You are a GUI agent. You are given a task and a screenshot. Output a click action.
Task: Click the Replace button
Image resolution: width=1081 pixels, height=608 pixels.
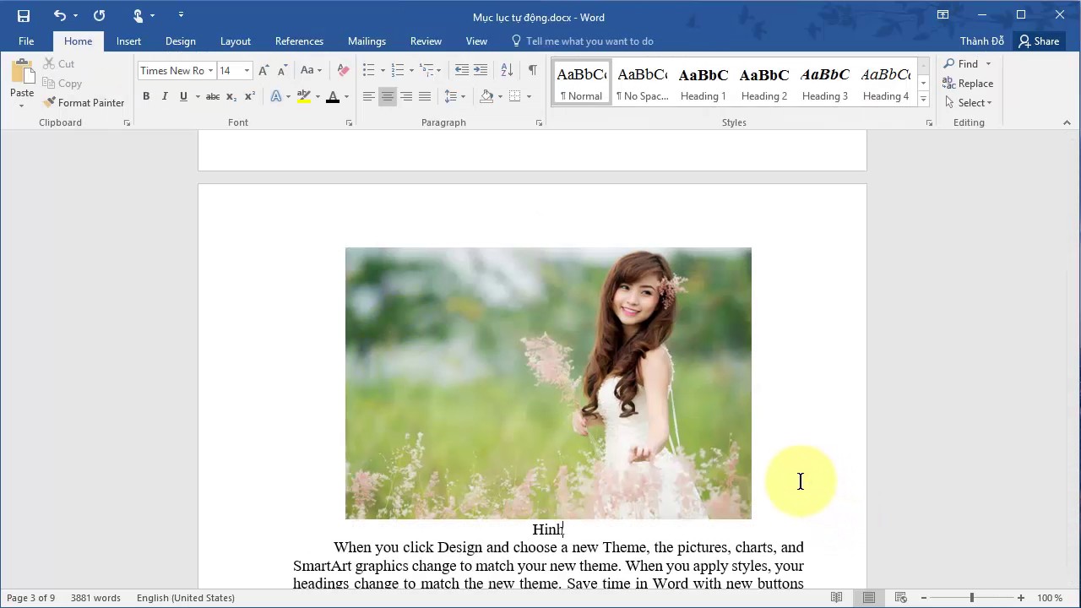click(968, 84)
